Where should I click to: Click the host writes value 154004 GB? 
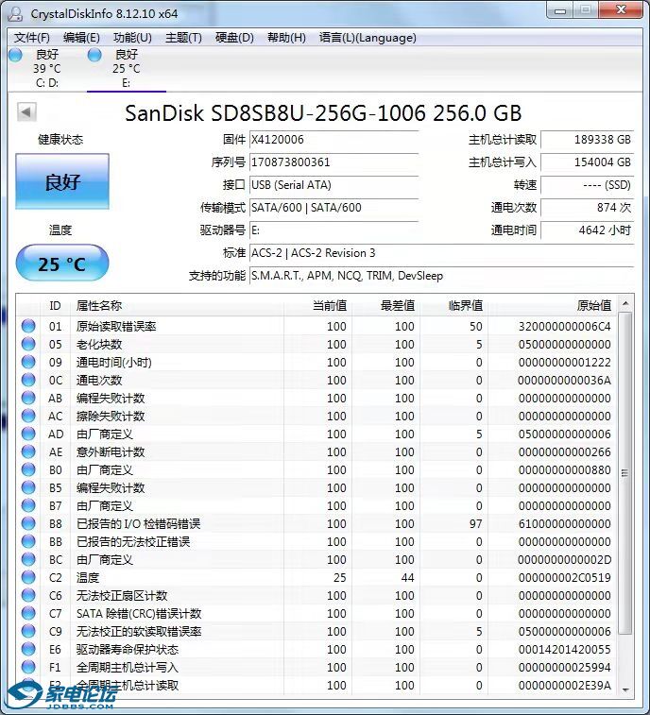[x=587, y=162]
